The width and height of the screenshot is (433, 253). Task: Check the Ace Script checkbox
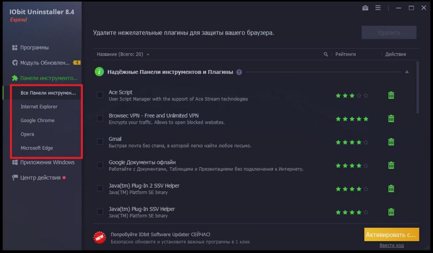100,95
